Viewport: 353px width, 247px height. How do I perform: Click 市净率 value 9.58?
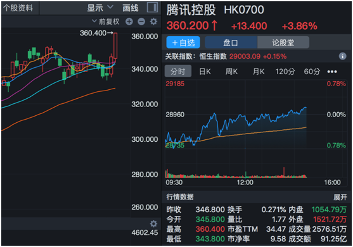coord(278,239)
